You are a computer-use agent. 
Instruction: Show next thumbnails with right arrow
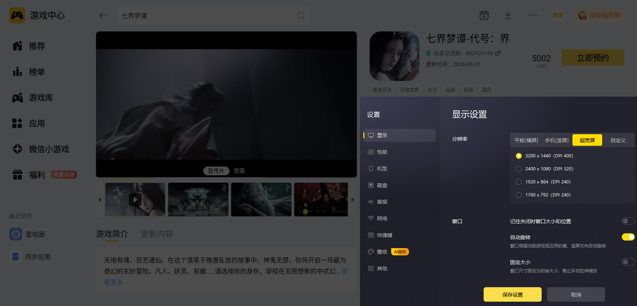[353, 200]
